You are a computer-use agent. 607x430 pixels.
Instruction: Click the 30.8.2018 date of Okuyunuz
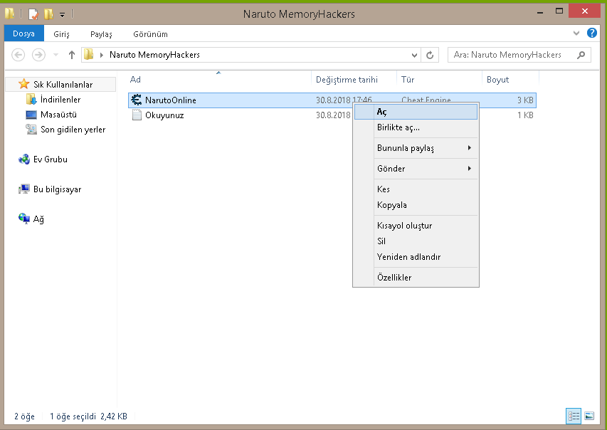[333, 115]
